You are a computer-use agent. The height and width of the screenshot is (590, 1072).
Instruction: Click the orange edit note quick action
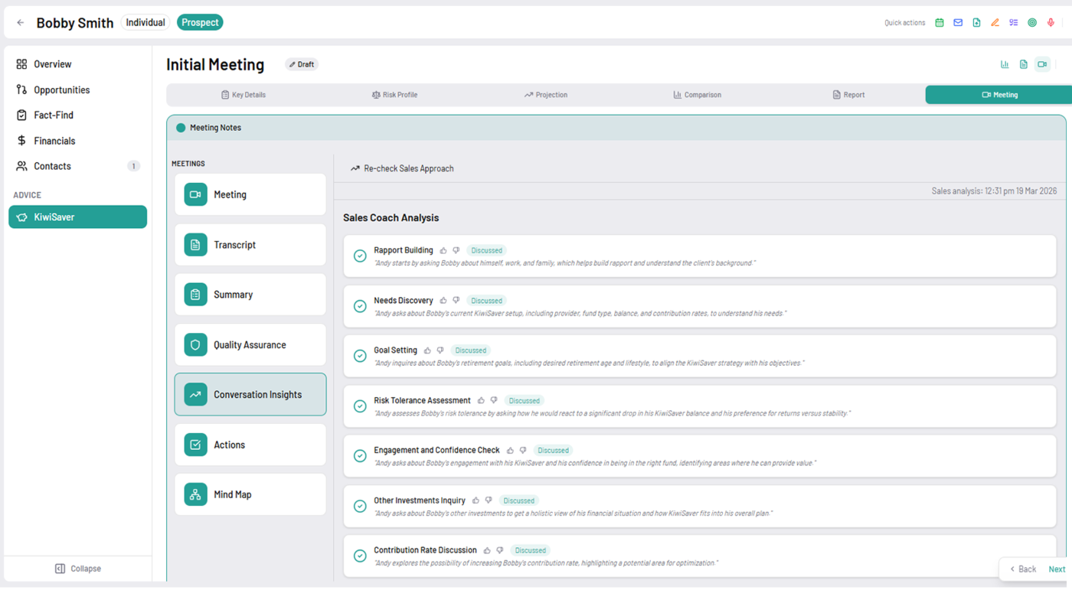(x=995, y=22)
